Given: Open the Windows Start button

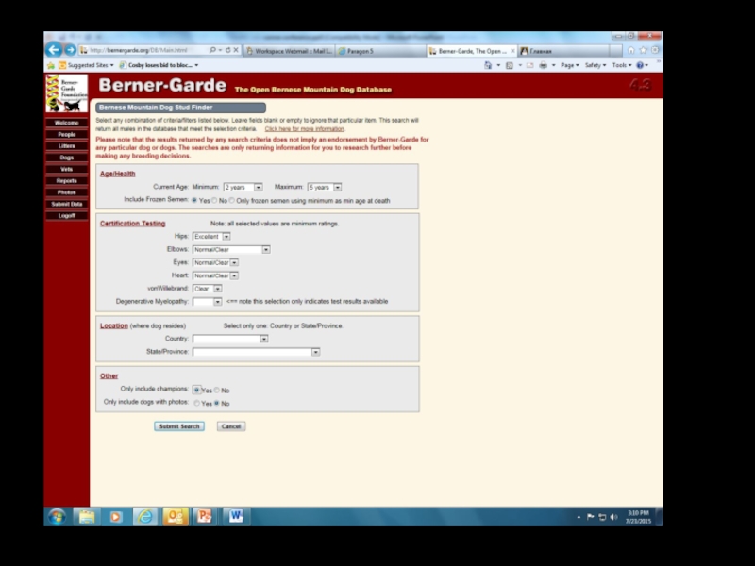Looking at the screenshot, I should coord(57,517).
